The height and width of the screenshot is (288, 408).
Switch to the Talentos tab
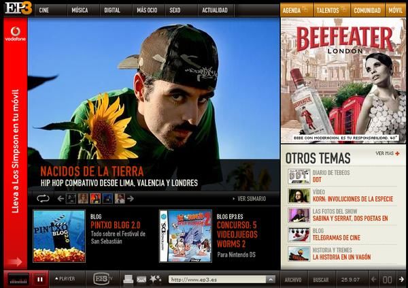point(332,10)
